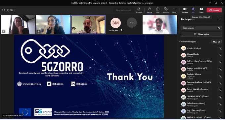
Task: Select the highlighted video of man with glasses
Action: click(88, 25)
